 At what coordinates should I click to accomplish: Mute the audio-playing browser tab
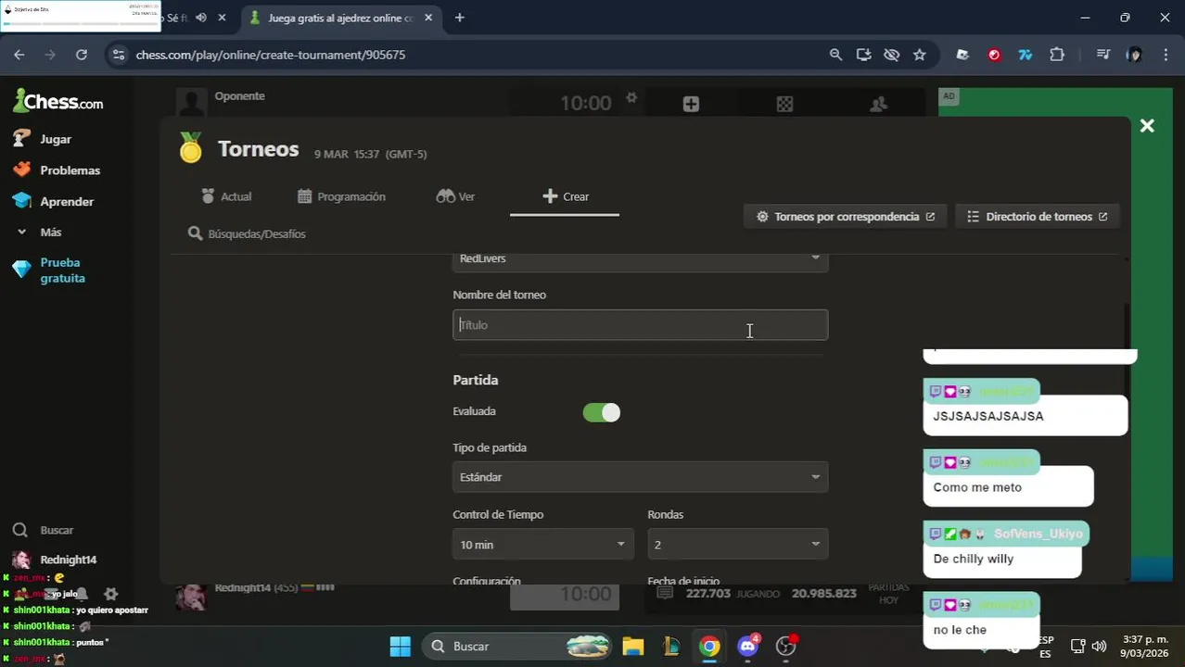tap(201, 18)
